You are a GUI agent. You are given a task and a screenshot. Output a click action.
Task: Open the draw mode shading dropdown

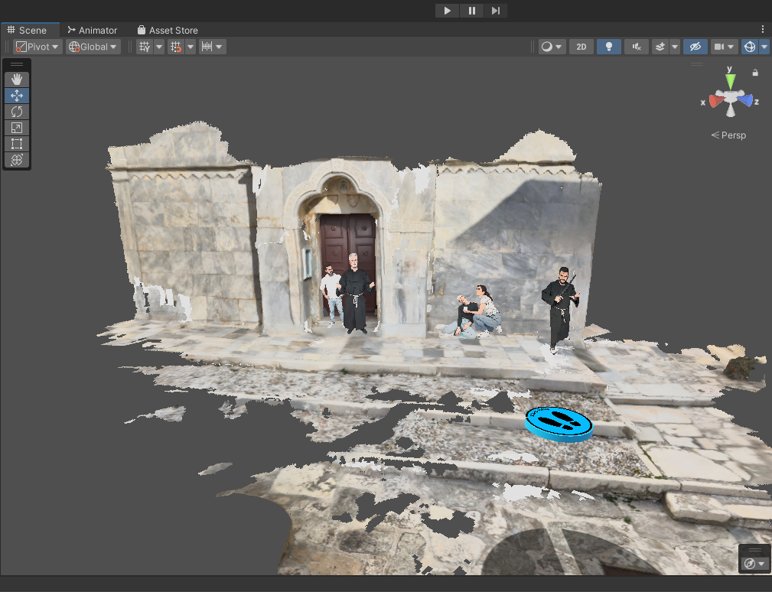click(x=551, y=47)
